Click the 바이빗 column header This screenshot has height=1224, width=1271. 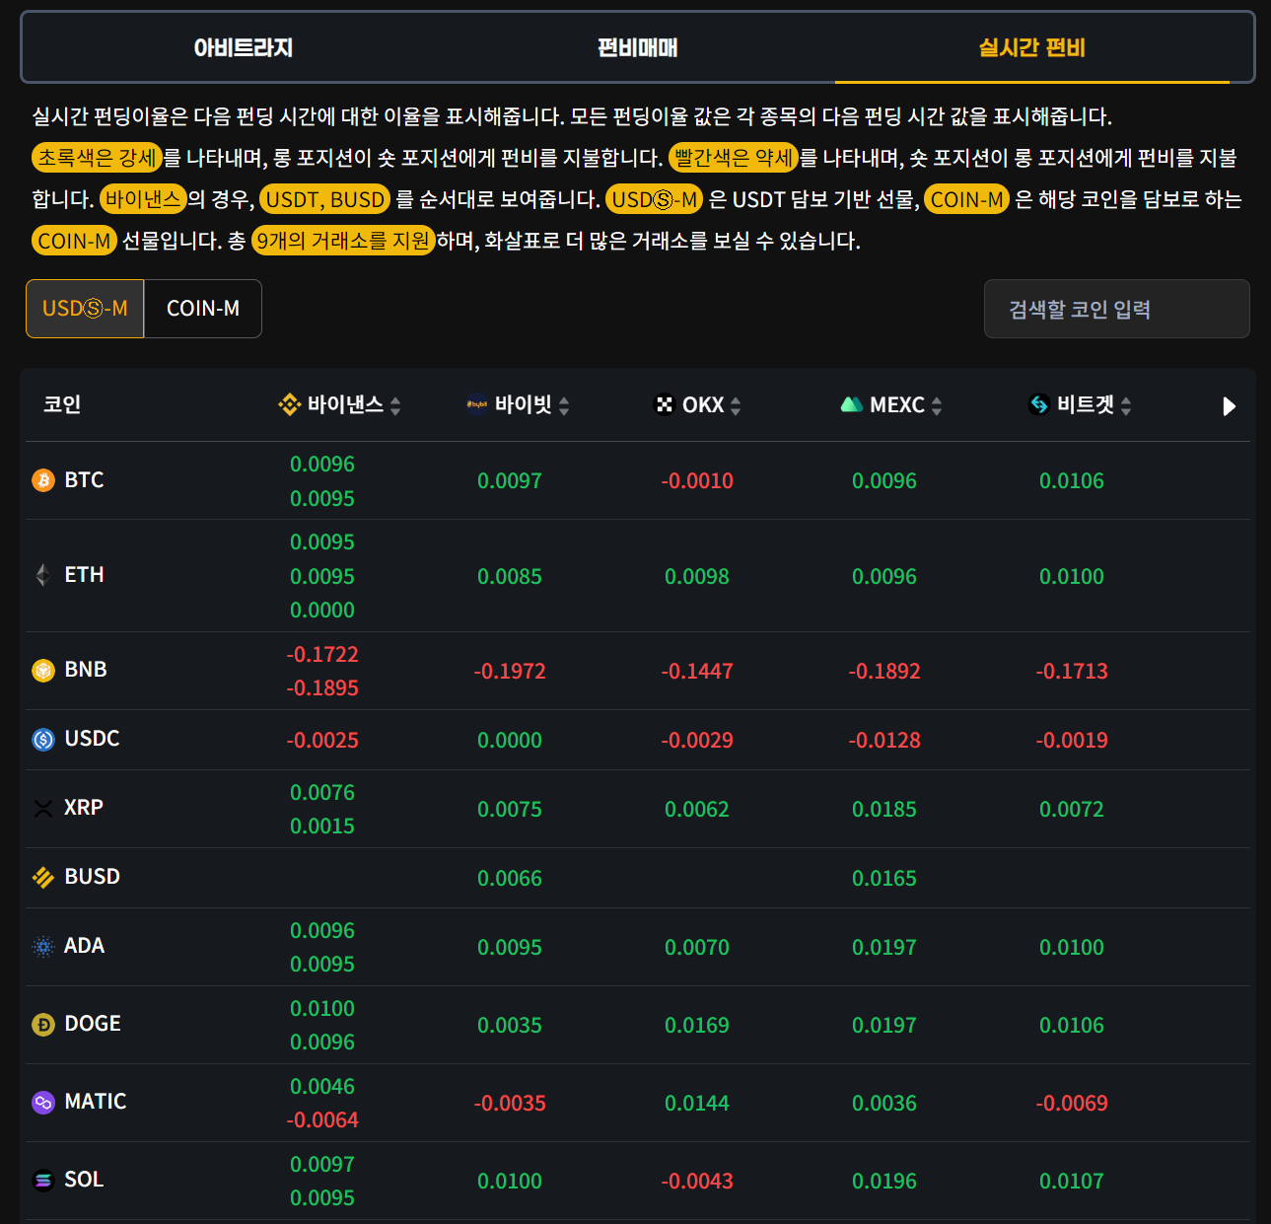(x=523, y=405)
